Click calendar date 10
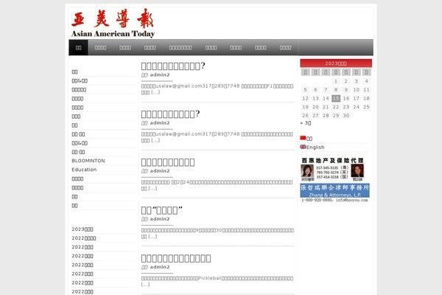The height and width of the screenshot is (295, 442). point(356,90)
